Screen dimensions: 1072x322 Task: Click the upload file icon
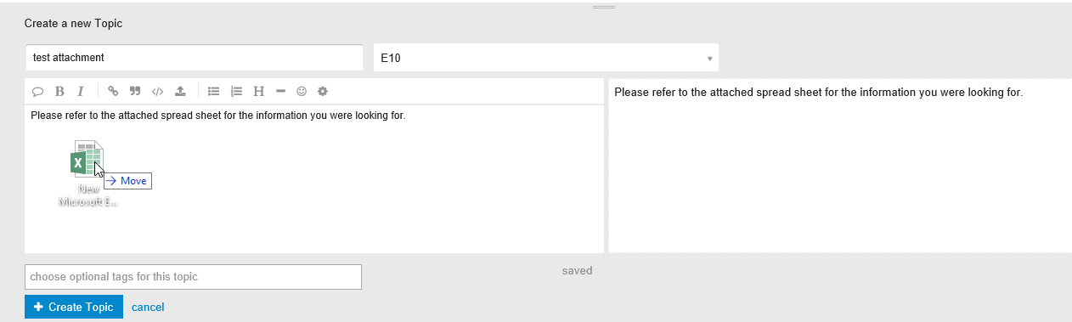click(180, 92)
